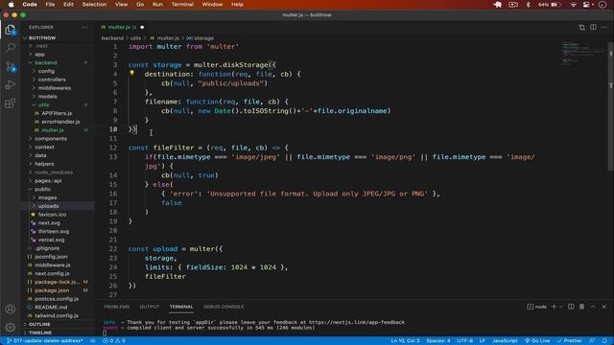The height and width of the screenshot is (345, 614).
Task: Click the backend breadcrumb segment
Action: pos(112,38)
